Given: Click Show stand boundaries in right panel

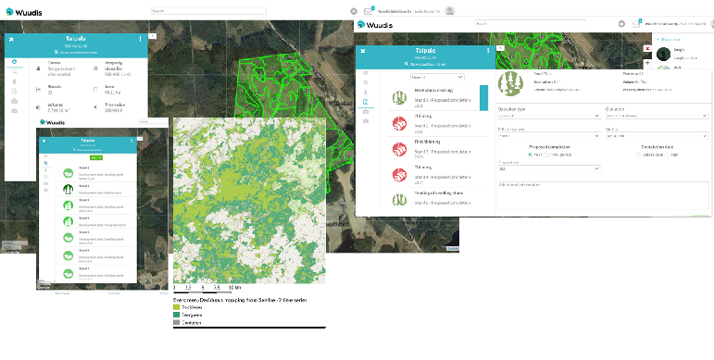Looking at the screenshot, I should coord(426,64).
